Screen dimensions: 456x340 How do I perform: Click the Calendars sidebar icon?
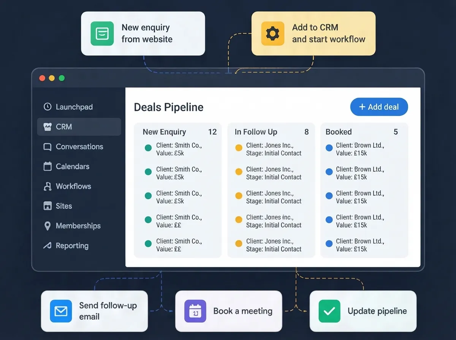[x=47, y=166]
